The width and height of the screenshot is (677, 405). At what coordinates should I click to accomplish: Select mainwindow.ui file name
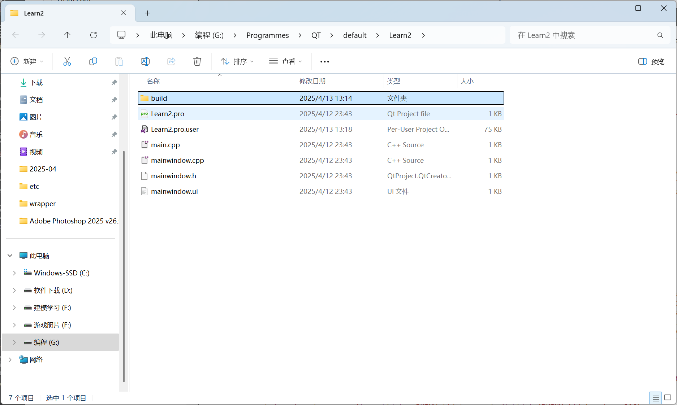coord(174,191)
